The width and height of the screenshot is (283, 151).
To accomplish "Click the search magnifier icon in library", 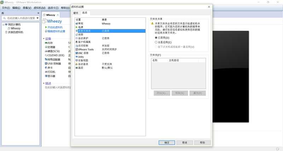I will [x=5, y=18].
